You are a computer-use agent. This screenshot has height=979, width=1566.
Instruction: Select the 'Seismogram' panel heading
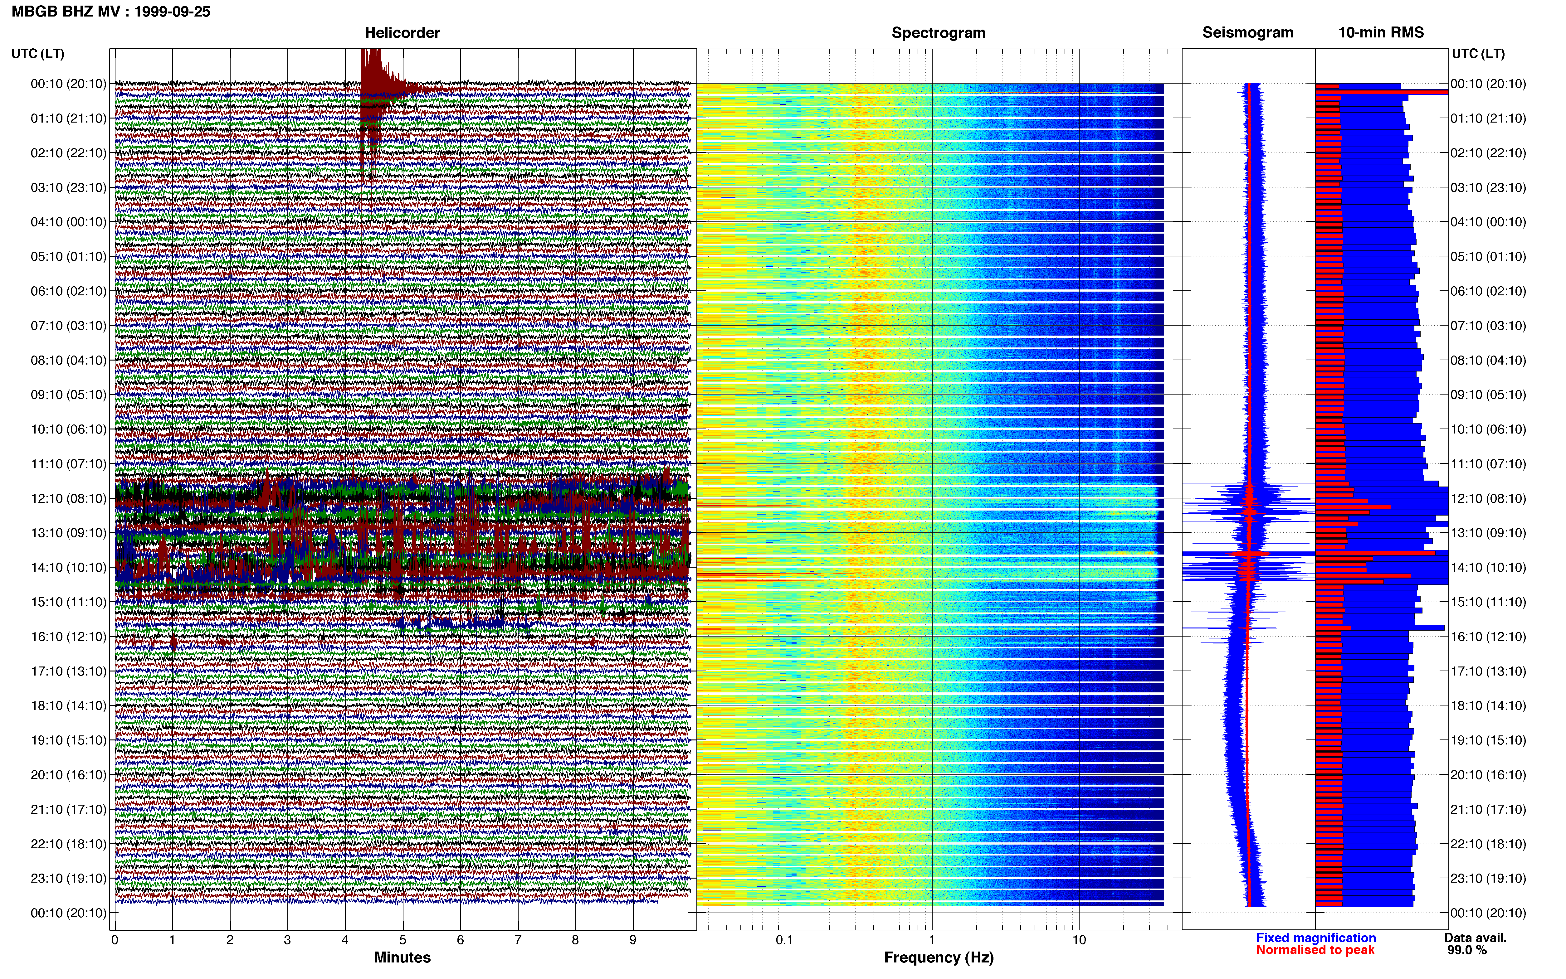tap(1247, 32)
